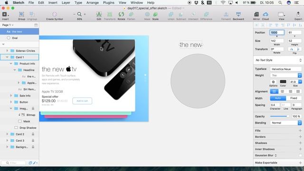This screenshot has height=171, width=304.
Task: Move layer Forward using toolbar icon
Action: tap(226, 14)
